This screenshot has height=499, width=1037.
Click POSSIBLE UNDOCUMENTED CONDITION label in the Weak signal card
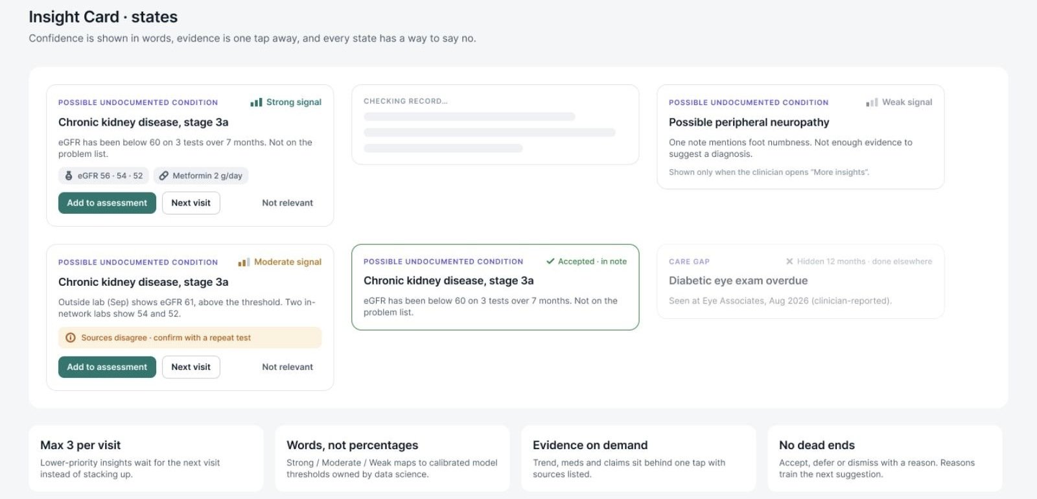pyautogui.click(x=749, y=102)
